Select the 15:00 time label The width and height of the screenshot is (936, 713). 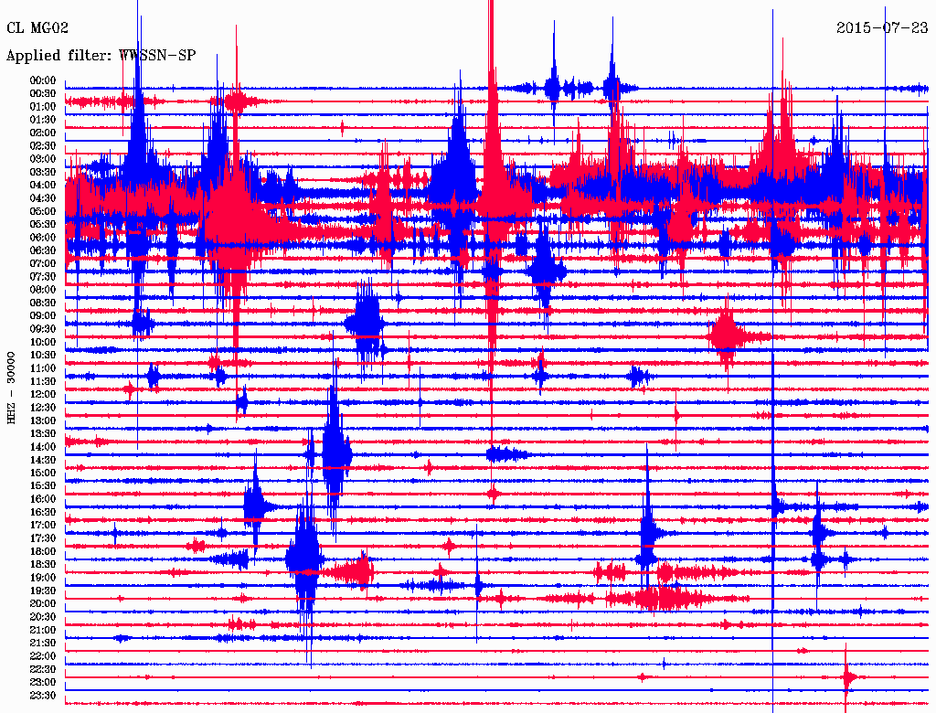click(43, 473)
